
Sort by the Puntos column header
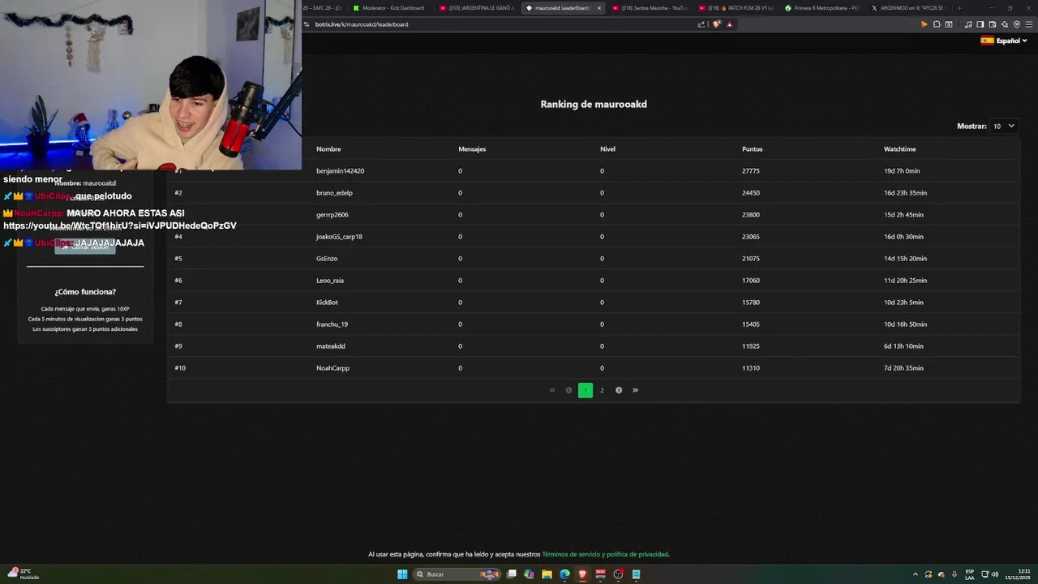tap(752, 149)
